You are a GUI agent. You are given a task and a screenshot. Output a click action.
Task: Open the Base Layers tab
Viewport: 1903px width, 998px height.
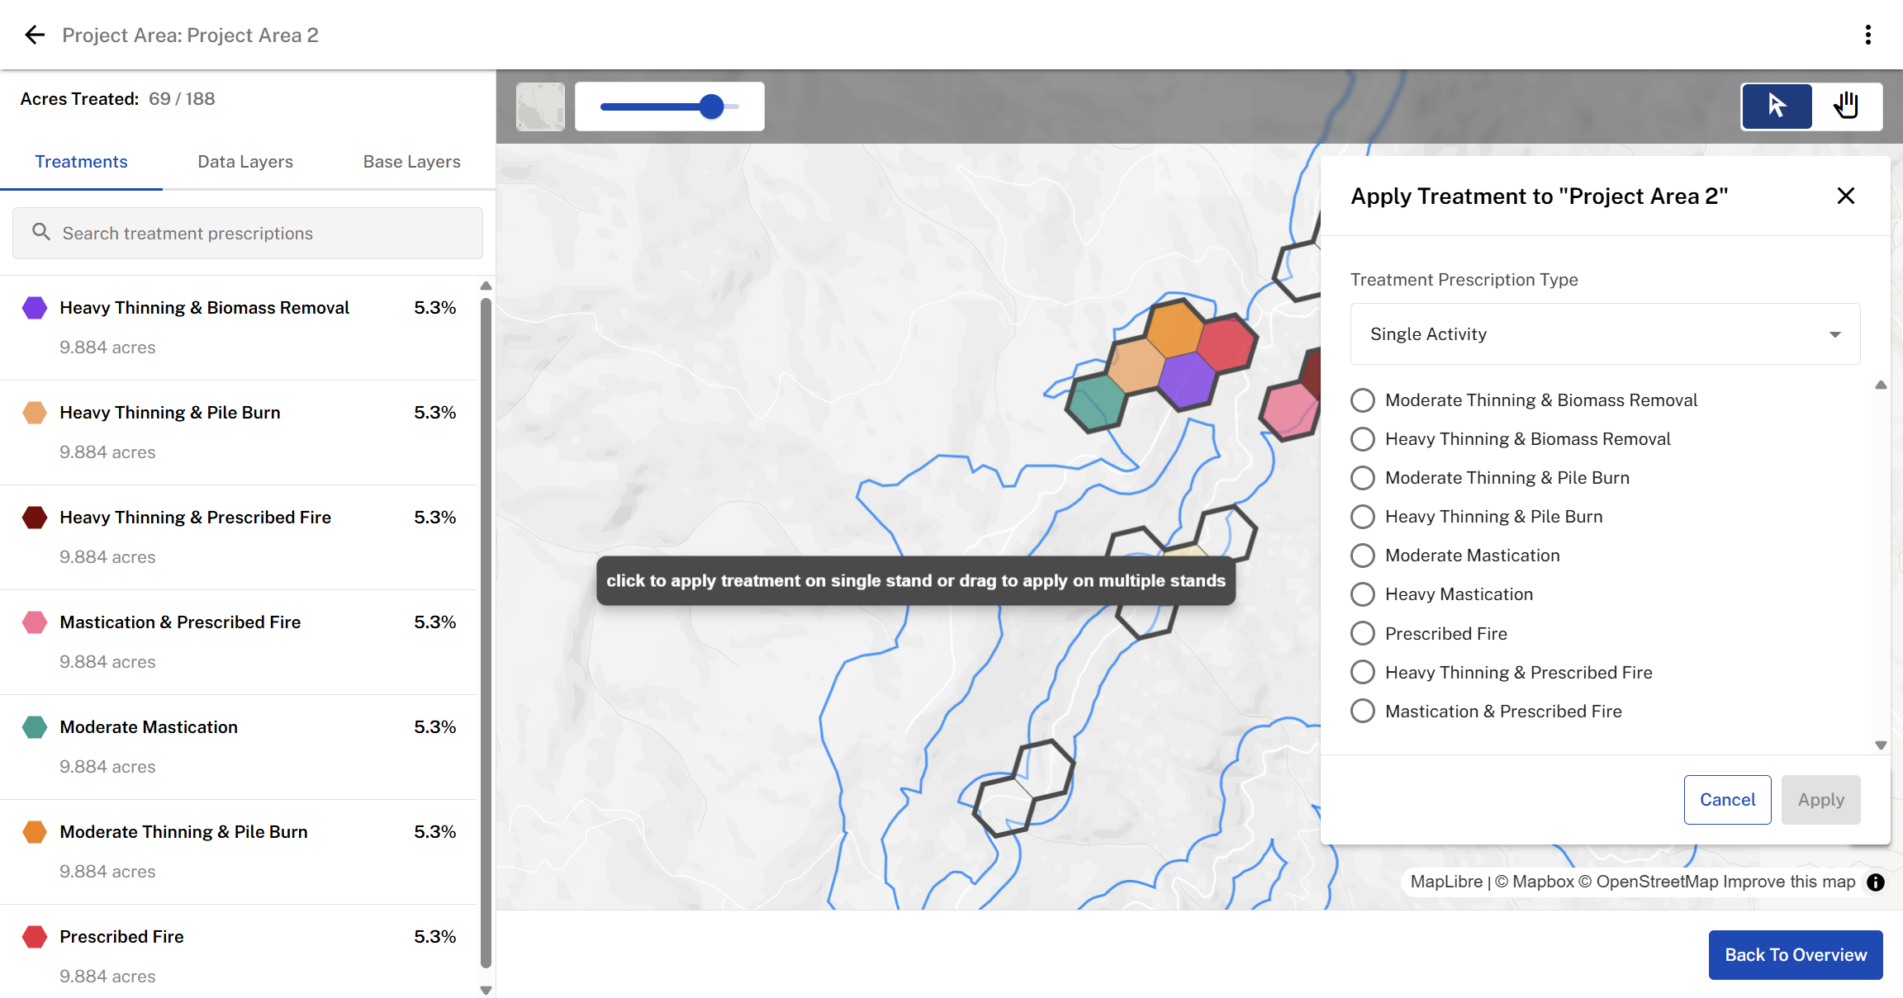coord(411,162)
